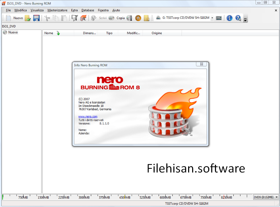Click the orange eject disc icon
The image size is (280, 207).
[x=138, y=18]
